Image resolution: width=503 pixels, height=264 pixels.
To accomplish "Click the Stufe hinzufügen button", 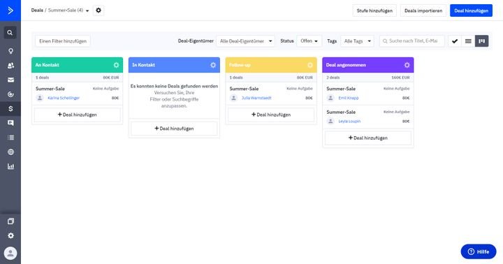I will point(374,10).
